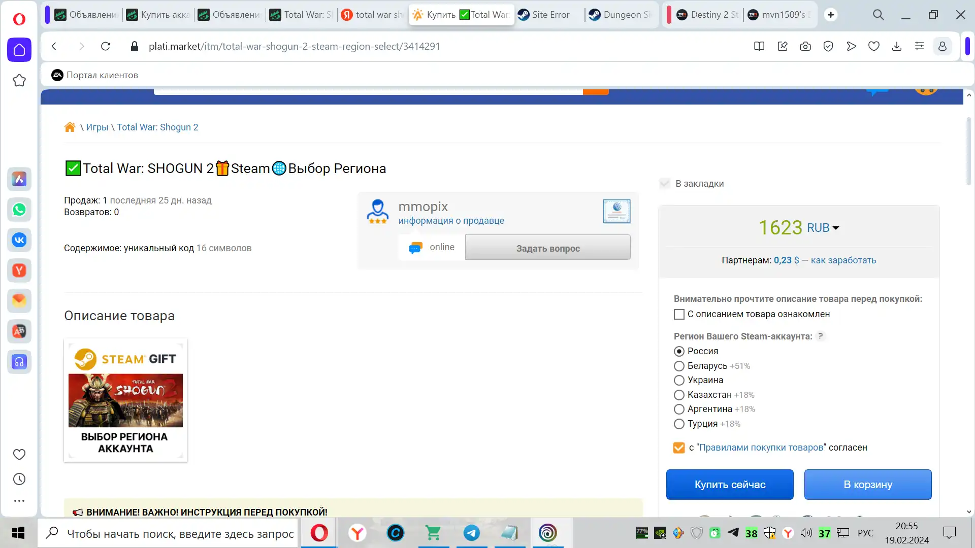Click the Steam Gift product thumbnail

(x=125, y=400)
